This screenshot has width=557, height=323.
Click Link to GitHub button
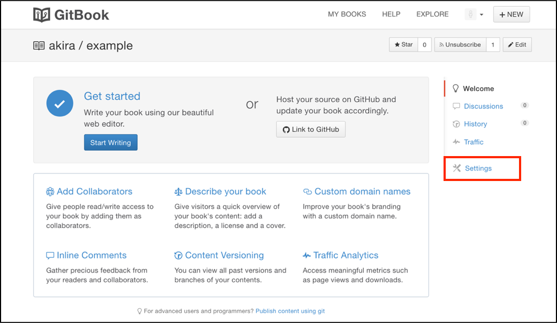311,130
